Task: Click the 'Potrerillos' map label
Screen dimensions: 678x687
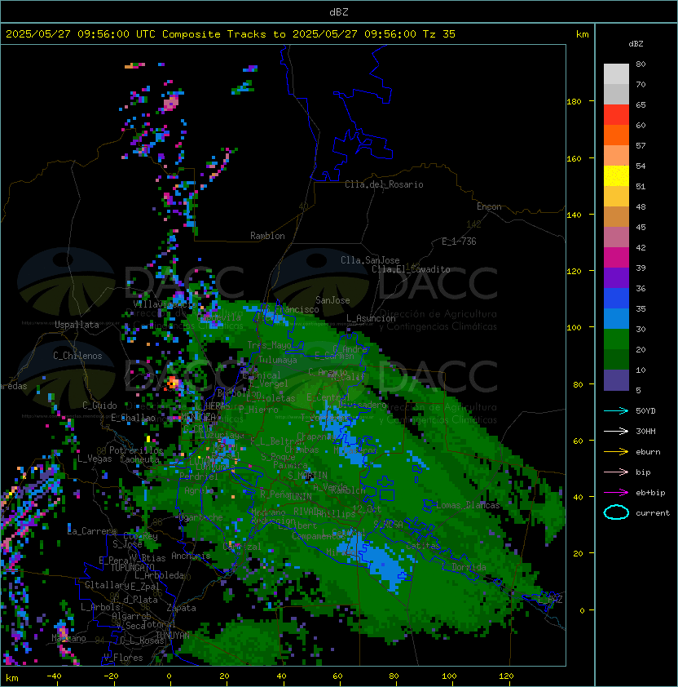Action: (136, 450)
